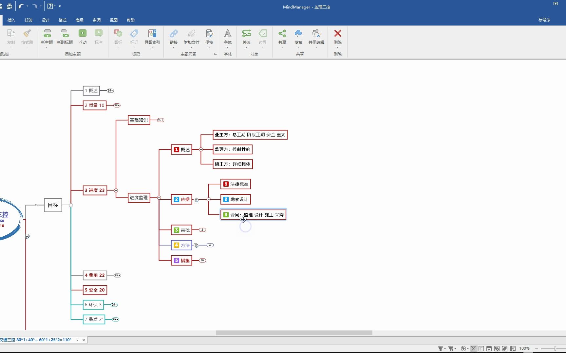
Task: Expand the 99+ badge of 基础知识
Action: click(160, 120)
